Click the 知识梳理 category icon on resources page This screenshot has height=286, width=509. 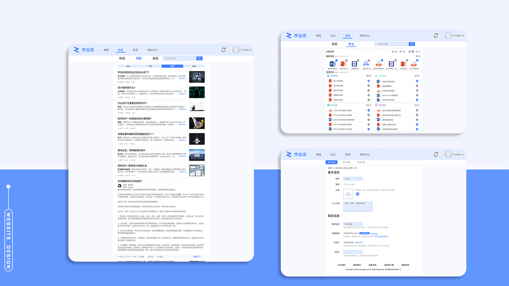(x=376, y=76)
